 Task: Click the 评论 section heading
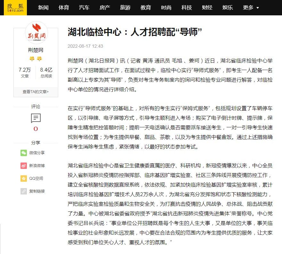[36, 107]
